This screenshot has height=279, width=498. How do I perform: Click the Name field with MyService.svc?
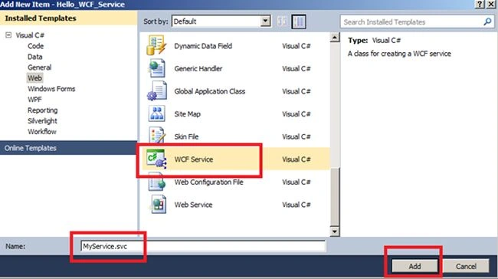pos(203,246)
